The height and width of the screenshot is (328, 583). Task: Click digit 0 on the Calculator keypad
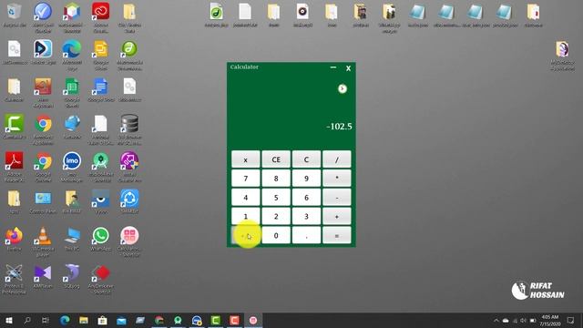point(276,235)
